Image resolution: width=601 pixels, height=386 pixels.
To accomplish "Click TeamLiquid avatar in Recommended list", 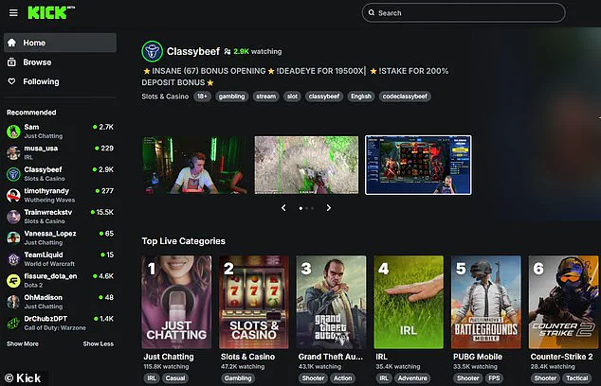I will tap(13, 259).
